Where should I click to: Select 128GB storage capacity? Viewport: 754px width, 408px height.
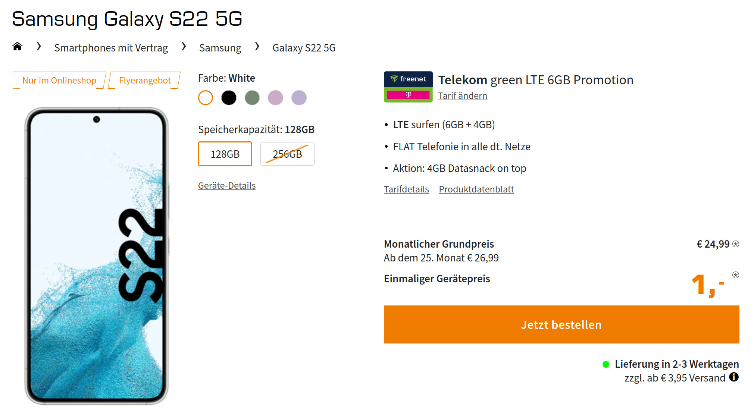click(225, 154)
